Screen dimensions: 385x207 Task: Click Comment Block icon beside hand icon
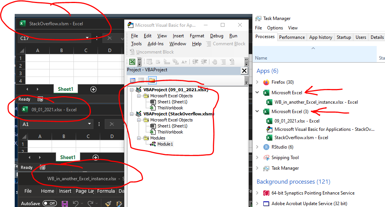click(223, 62)
